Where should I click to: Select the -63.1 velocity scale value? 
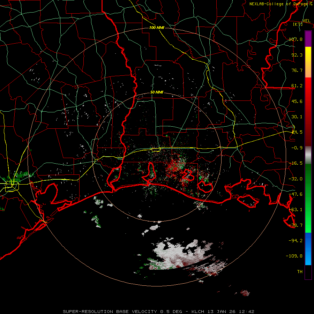tap(296, 209)
